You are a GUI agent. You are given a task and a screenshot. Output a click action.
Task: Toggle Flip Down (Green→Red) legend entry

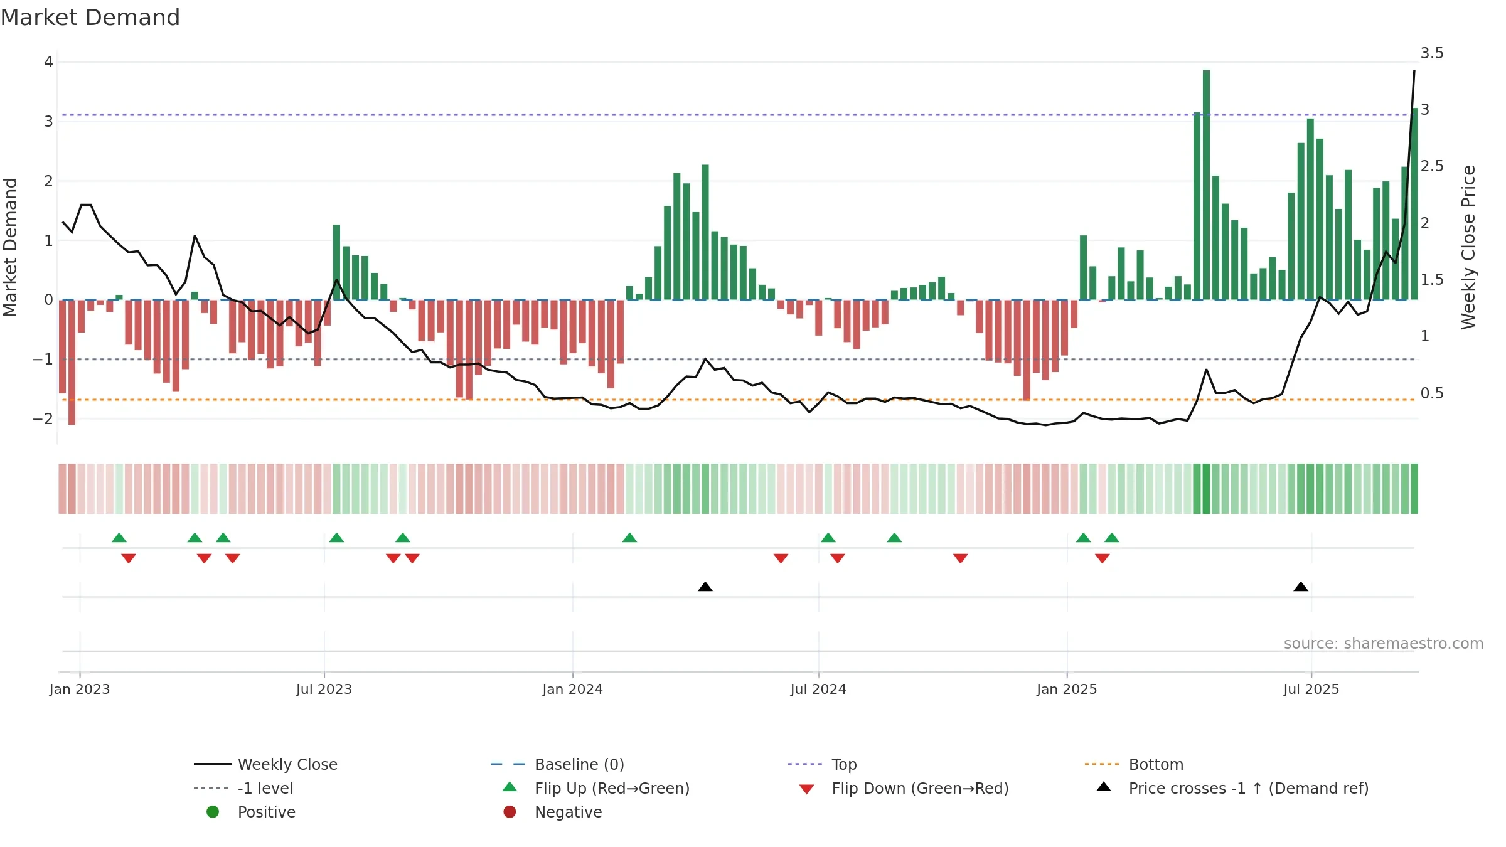coord(904,788)
